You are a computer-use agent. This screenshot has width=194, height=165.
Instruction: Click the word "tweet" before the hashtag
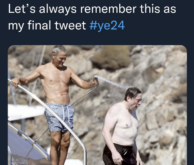click(x=70, y=26)
